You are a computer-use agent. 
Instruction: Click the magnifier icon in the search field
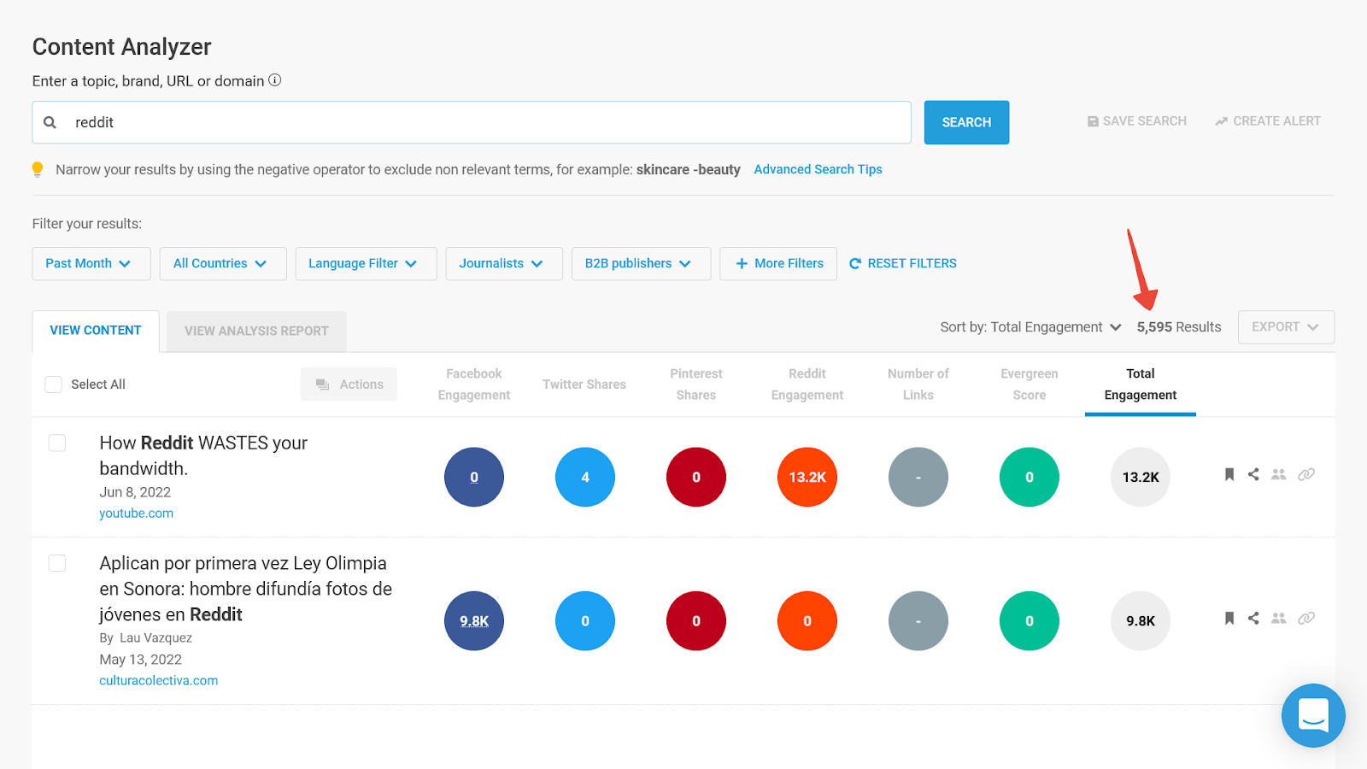(x=50, y=122)
